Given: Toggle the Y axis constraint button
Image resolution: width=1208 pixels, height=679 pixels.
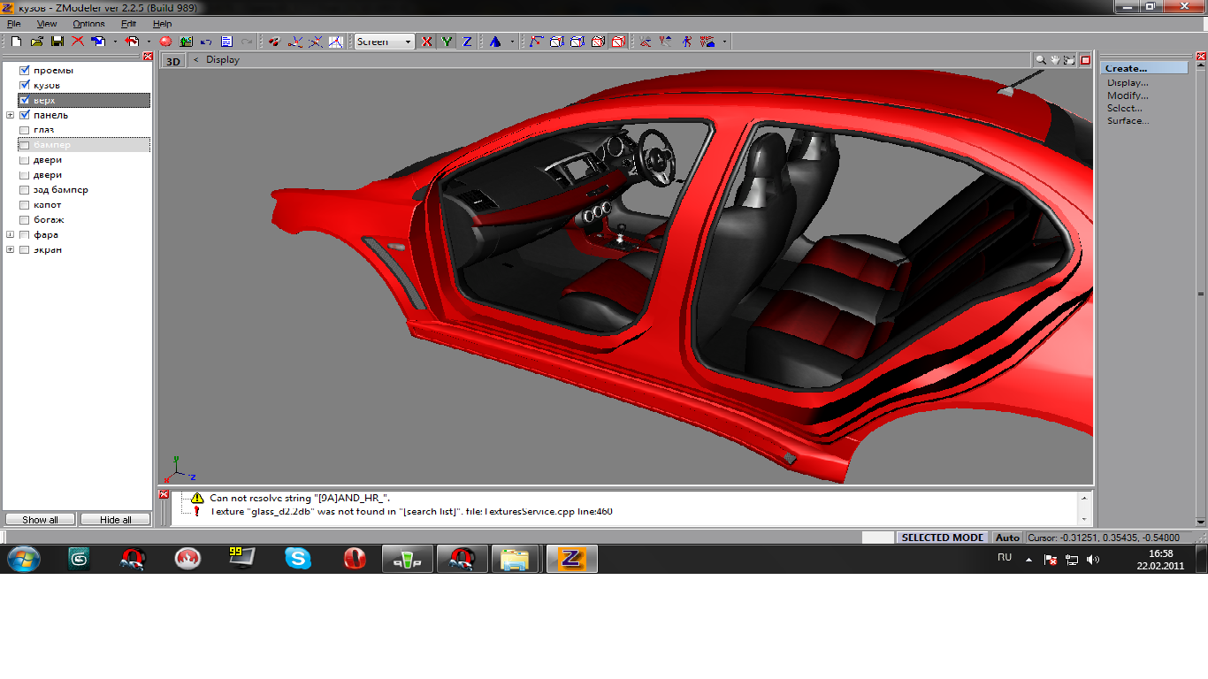Looking at the screenshot, I should click(x=447, y=42).
